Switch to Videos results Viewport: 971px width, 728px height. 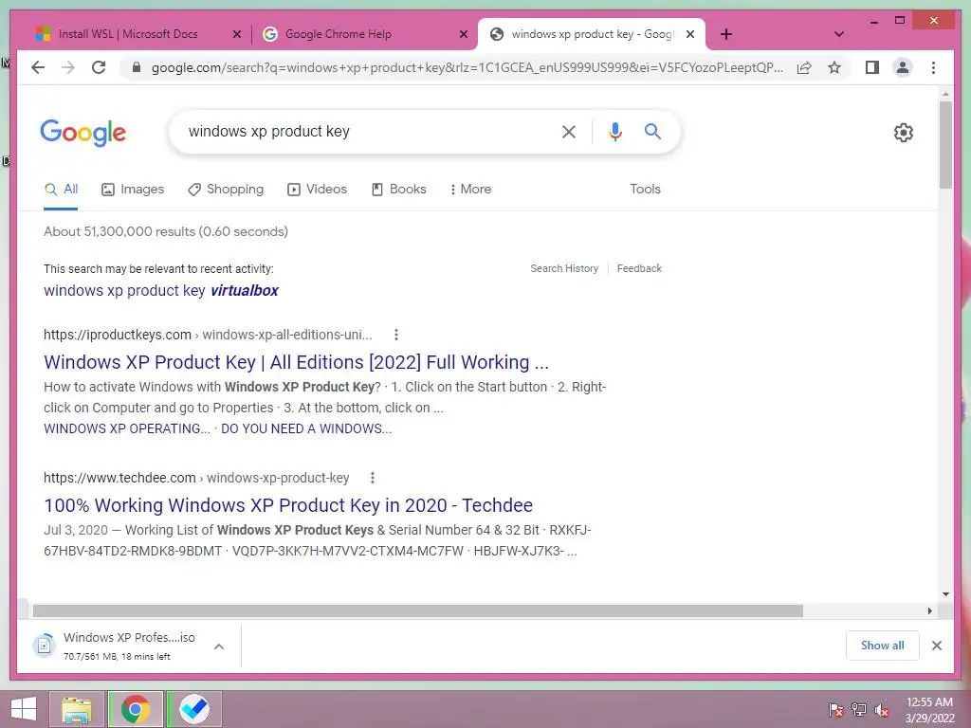[317, 190]
